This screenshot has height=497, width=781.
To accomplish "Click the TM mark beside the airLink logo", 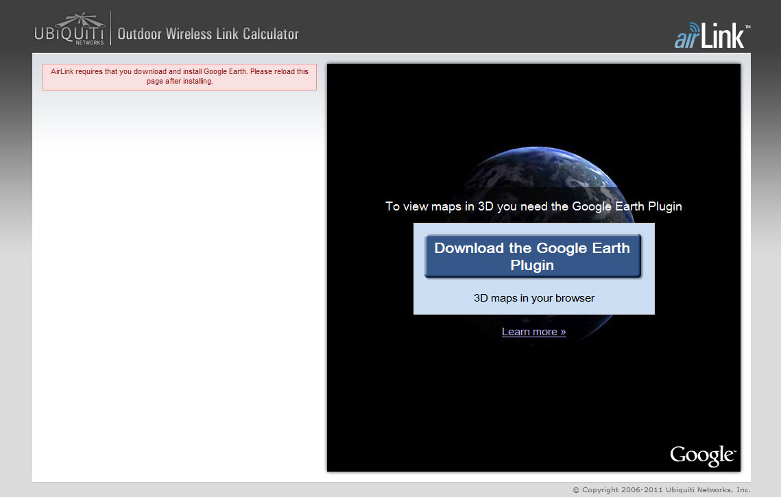I will tap(747, 27).
